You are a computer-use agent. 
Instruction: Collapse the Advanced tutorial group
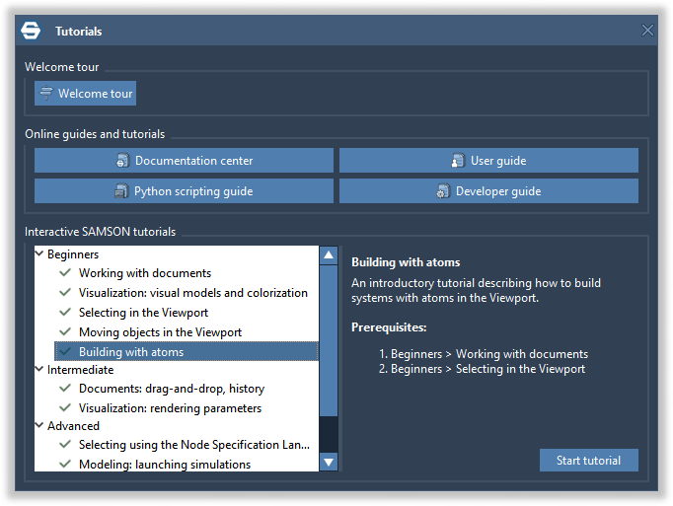(x=40, y=426)
